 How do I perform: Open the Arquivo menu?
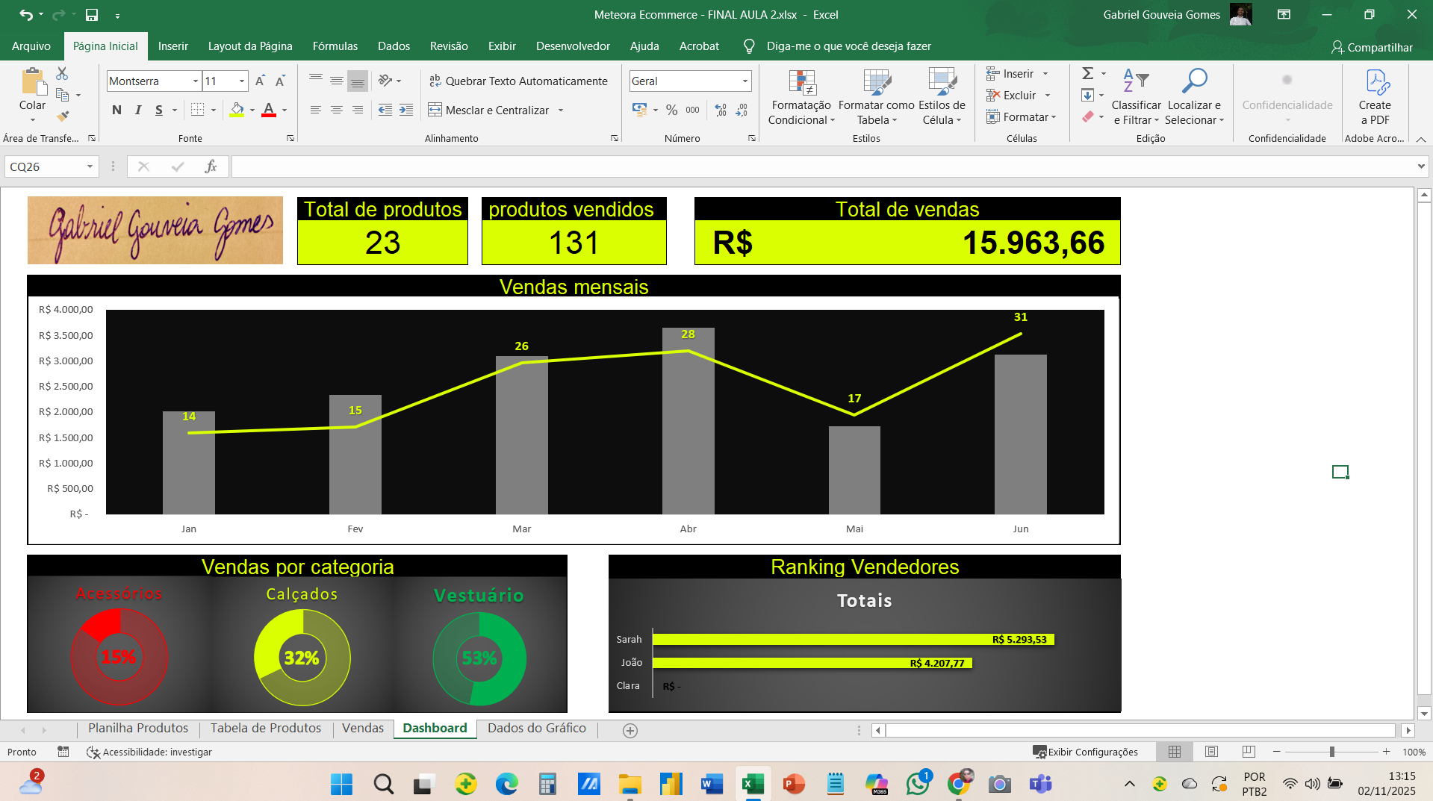[31, 46]
